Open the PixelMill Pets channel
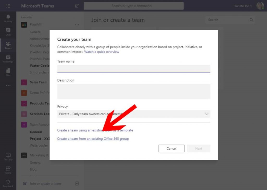 39,52
